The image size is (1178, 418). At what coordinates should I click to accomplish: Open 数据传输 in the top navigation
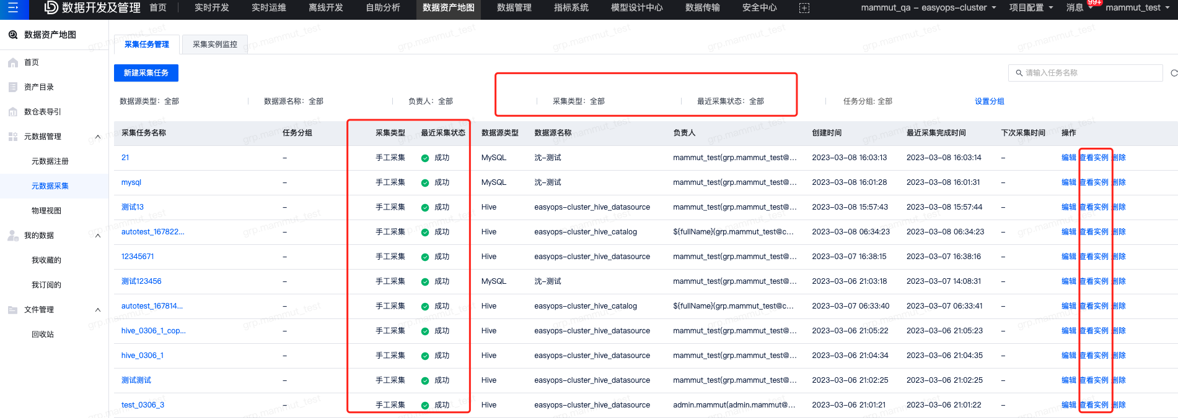click(x=703, y=8)
